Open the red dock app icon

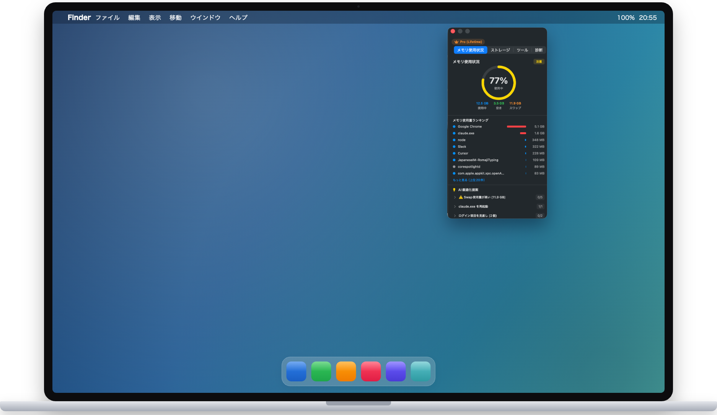click(x=371, y=371)
